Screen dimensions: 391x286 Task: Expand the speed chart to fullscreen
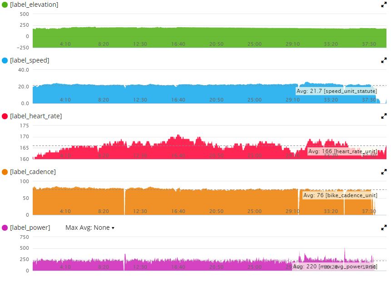tap(384, 60)
